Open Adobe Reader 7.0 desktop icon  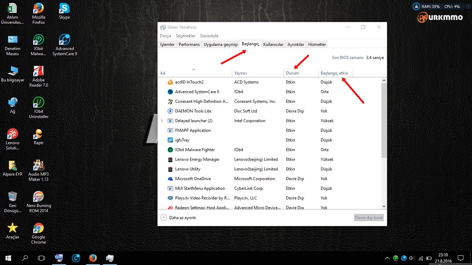point(38,77)
